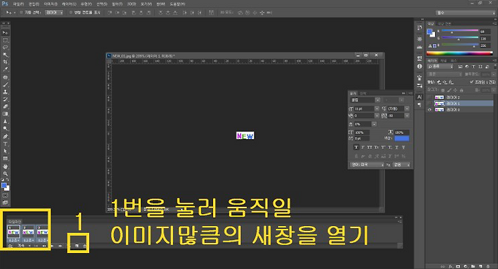
Task: Play the timeline animation
Action: [53, 245]
